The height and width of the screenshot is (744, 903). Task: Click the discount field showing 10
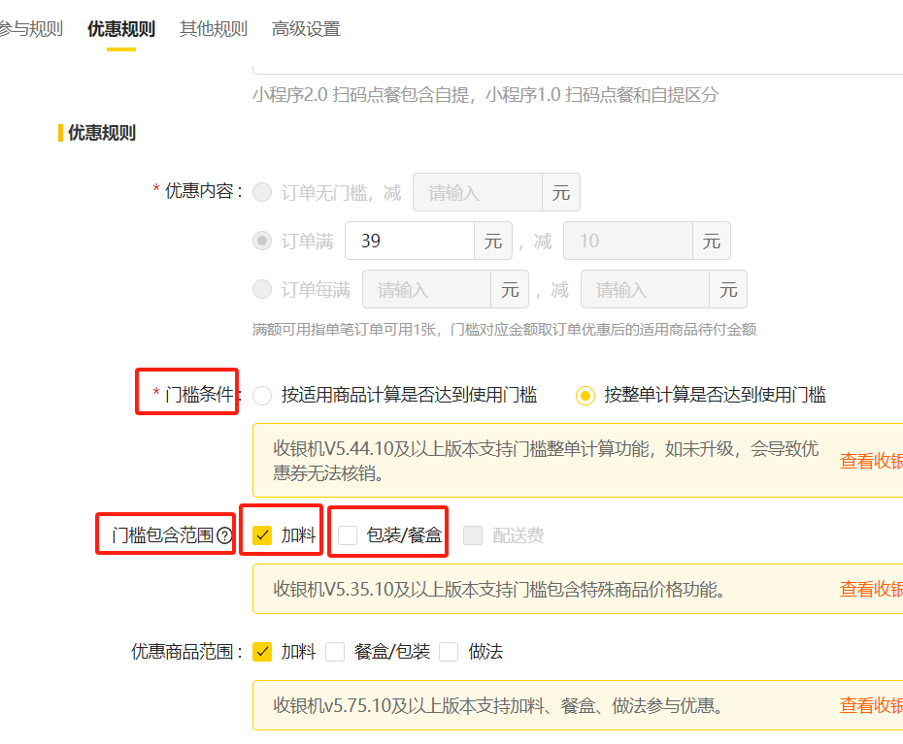tap(627, 241)
